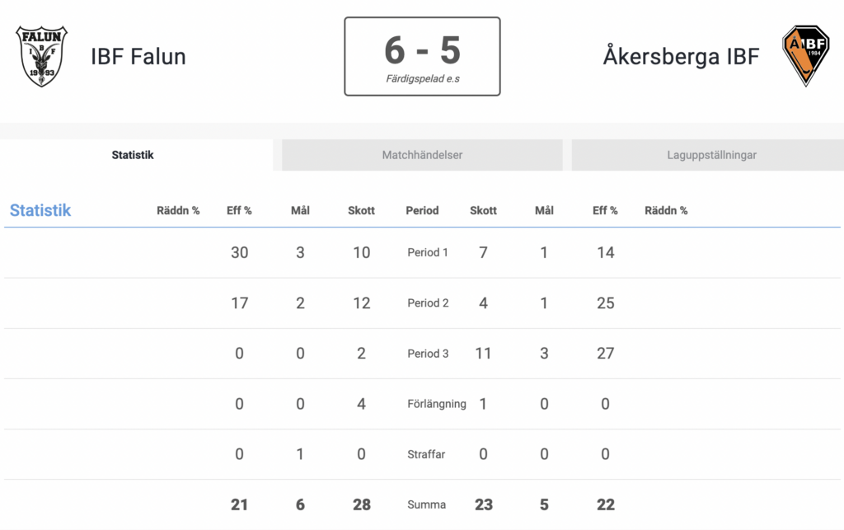Select the Period 3 row label
Viewport: 844px width, 530px height.
428,354
